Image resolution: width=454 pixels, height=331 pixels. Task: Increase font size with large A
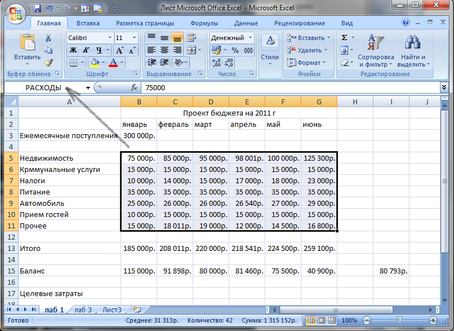(x=119, y=50)
